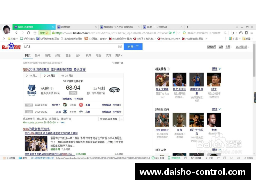Open the a14228187 account dropdown
Image resolution: width=256 pixels, height=185 pixels.
click(242, 47)
